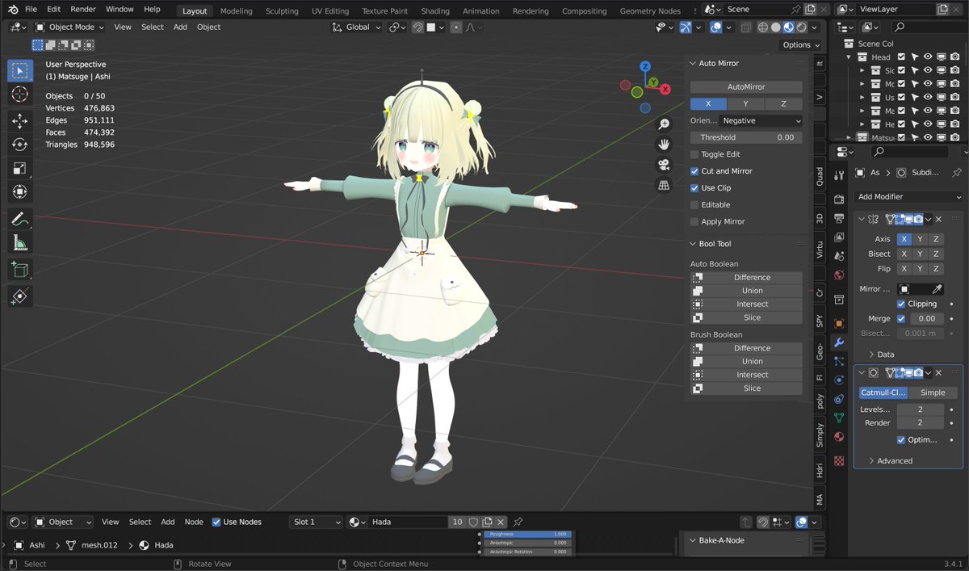The height and width of the screenshot is (571, 969).
Task: Toggle camera view icon in viewport
Action: click(x=664, y=165)
